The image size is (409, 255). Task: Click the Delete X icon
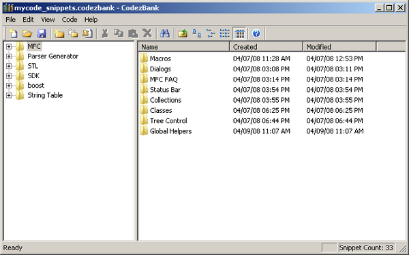[147, 33]
